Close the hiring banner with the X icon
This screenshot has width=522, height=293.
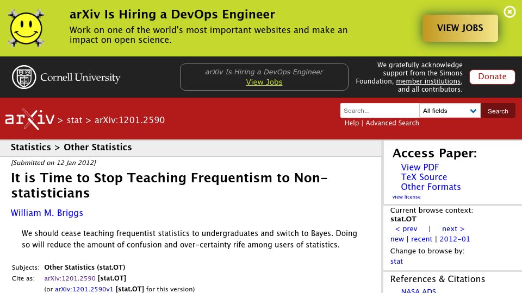coord(509,12)
